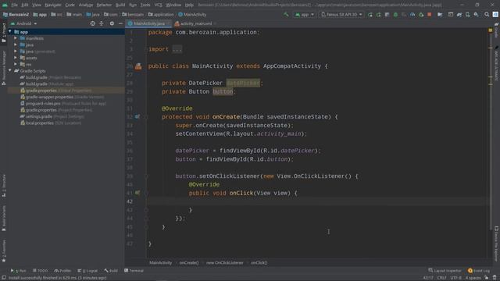The width and height of the screenshot is (500, 281).
Task: Switch to the activity_main.xml tab
Action: pyautogui.click(x=195, y=23)
